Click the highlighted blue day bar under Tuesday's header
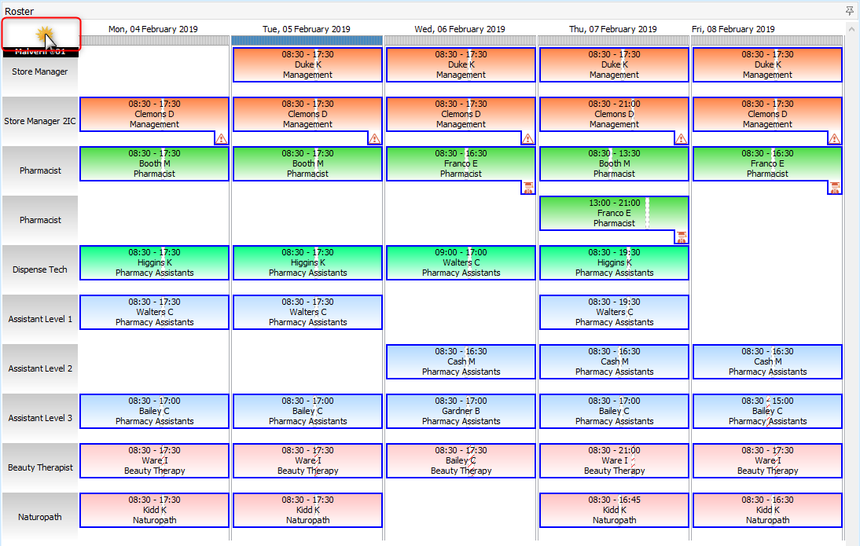Viewport: 860px width, 546px height. point(307,41)
